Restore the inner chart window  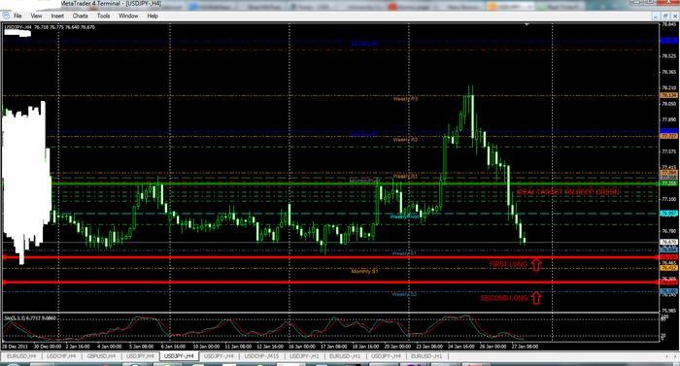666,17
